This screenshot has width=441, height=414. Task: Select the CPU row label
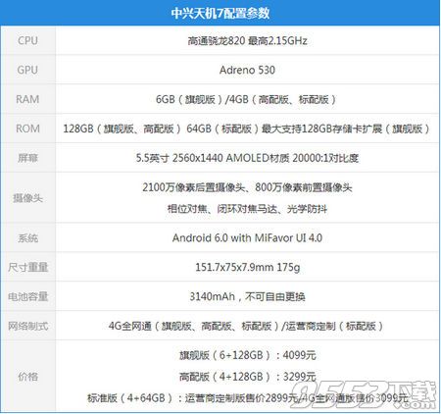[27, 40]
